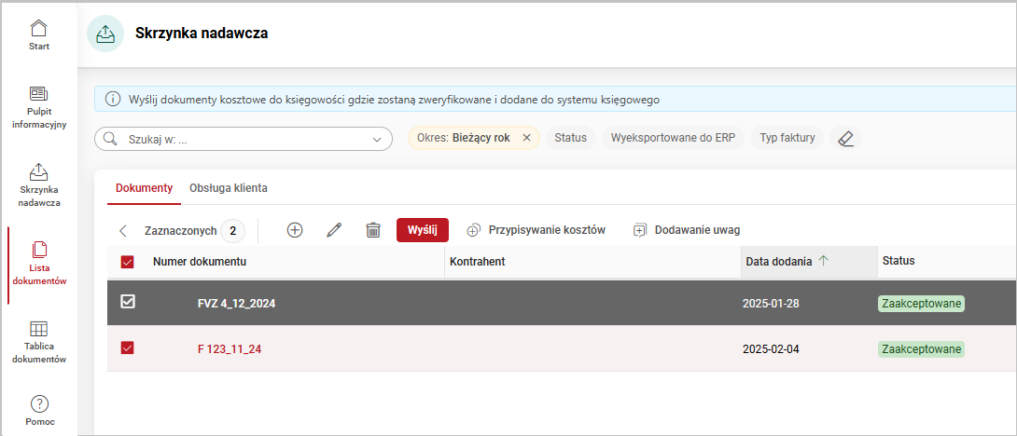Toggle the select-all header checkbox
Screen dimensions: 1017x436
point(128,262)
